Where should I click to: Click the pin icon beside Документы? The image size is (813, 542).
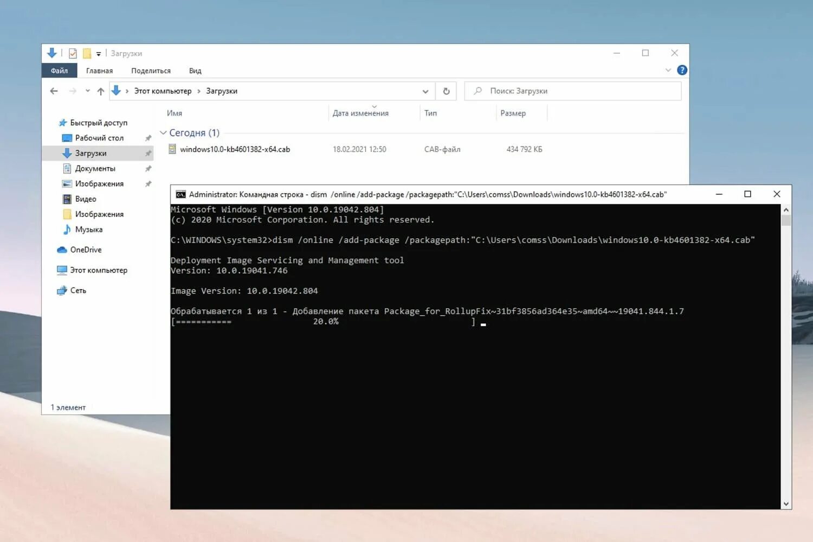coord(148,169)
